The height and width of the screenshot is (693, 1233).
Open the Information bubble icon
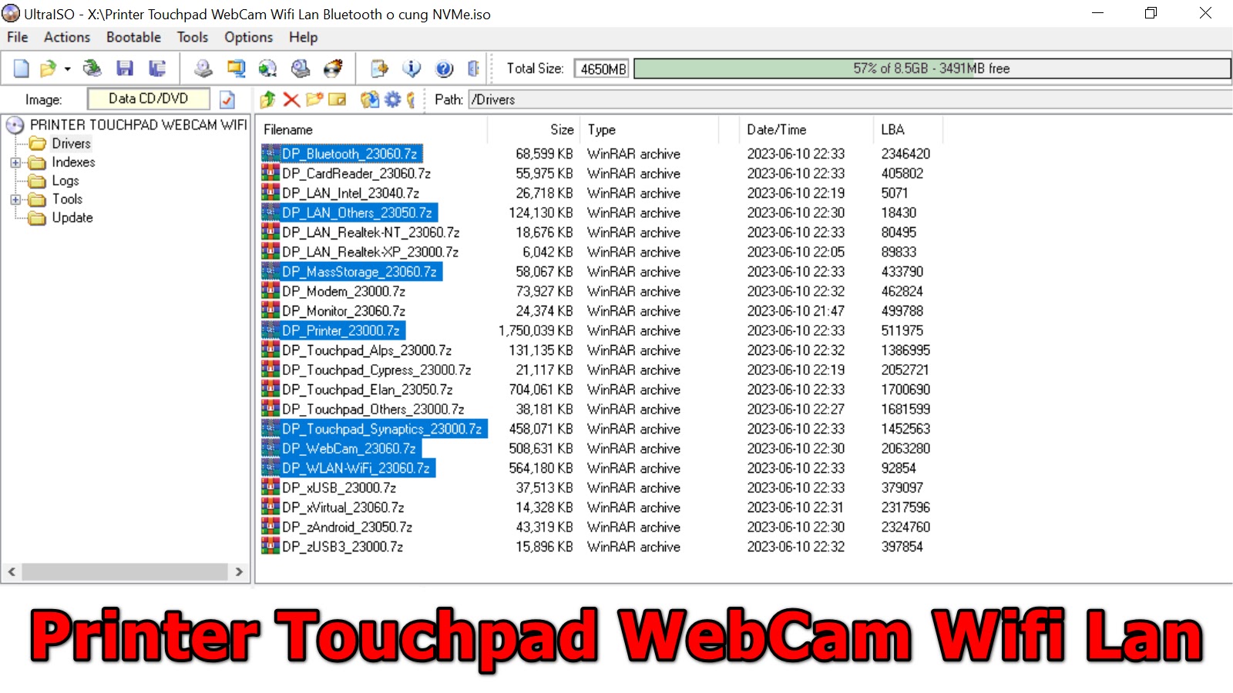[412, 69]
